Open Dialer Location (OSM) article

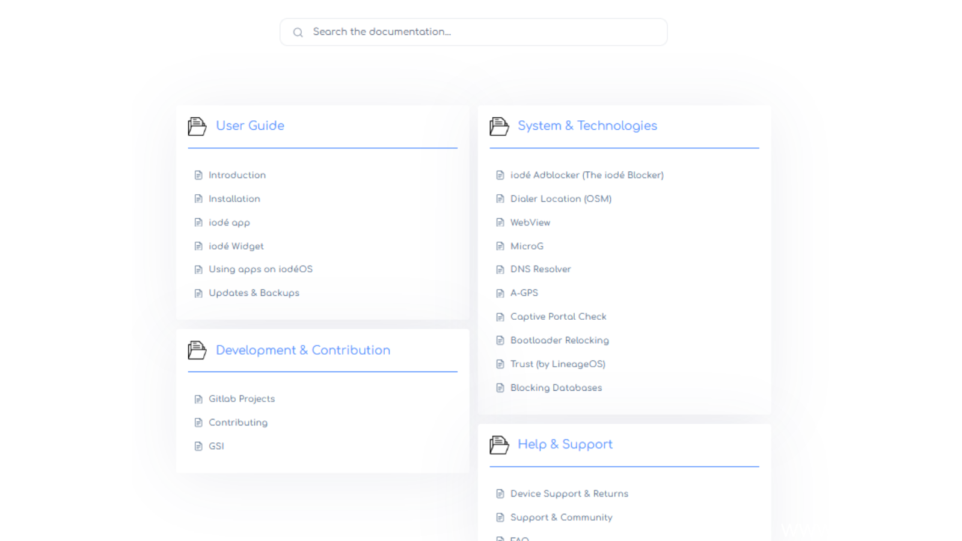pos(561,198)
